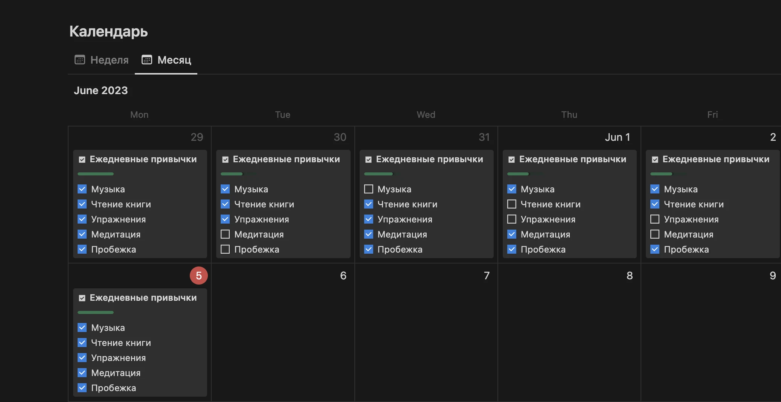Check Музыка on day 31
The width and height of the screenshot is (781, 402).
click(369, 189)
